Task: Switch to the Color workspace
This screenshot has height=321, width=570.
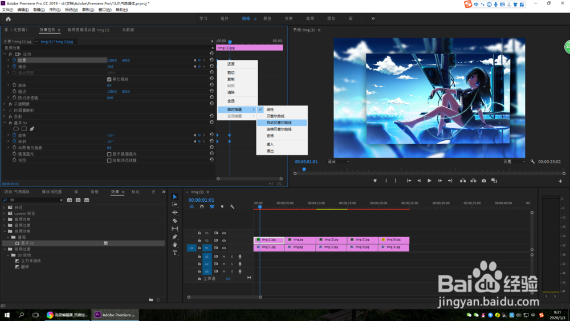Action: [267, 19]
